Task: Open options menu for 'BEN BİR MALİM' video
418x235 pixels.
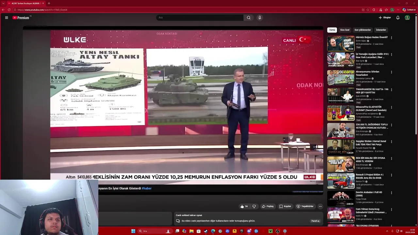Action: [392, 159]
